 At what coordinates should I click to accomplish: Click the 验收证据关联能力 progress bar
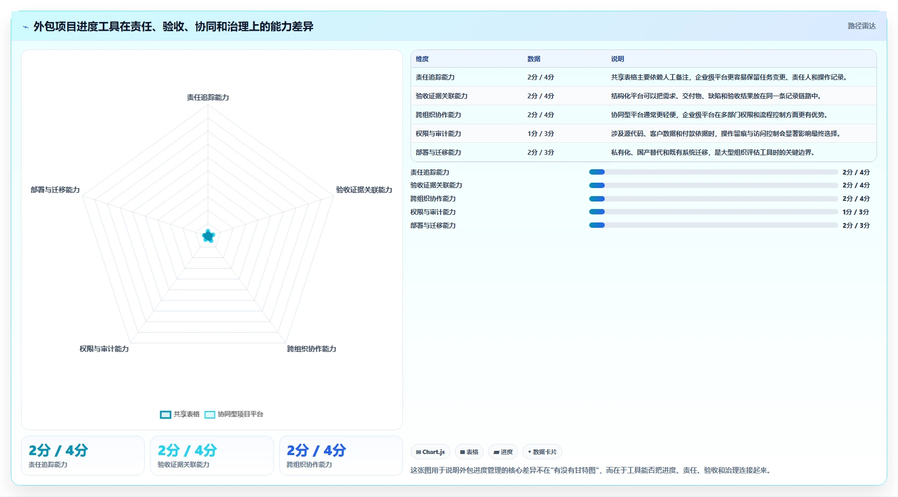point(713,185)
